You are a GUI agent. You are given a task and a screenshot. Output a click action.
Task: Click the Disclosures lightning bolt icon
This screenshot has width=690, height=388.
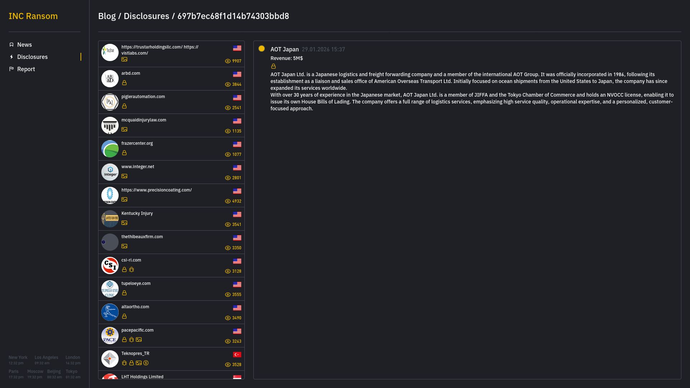tap(11, 57)
